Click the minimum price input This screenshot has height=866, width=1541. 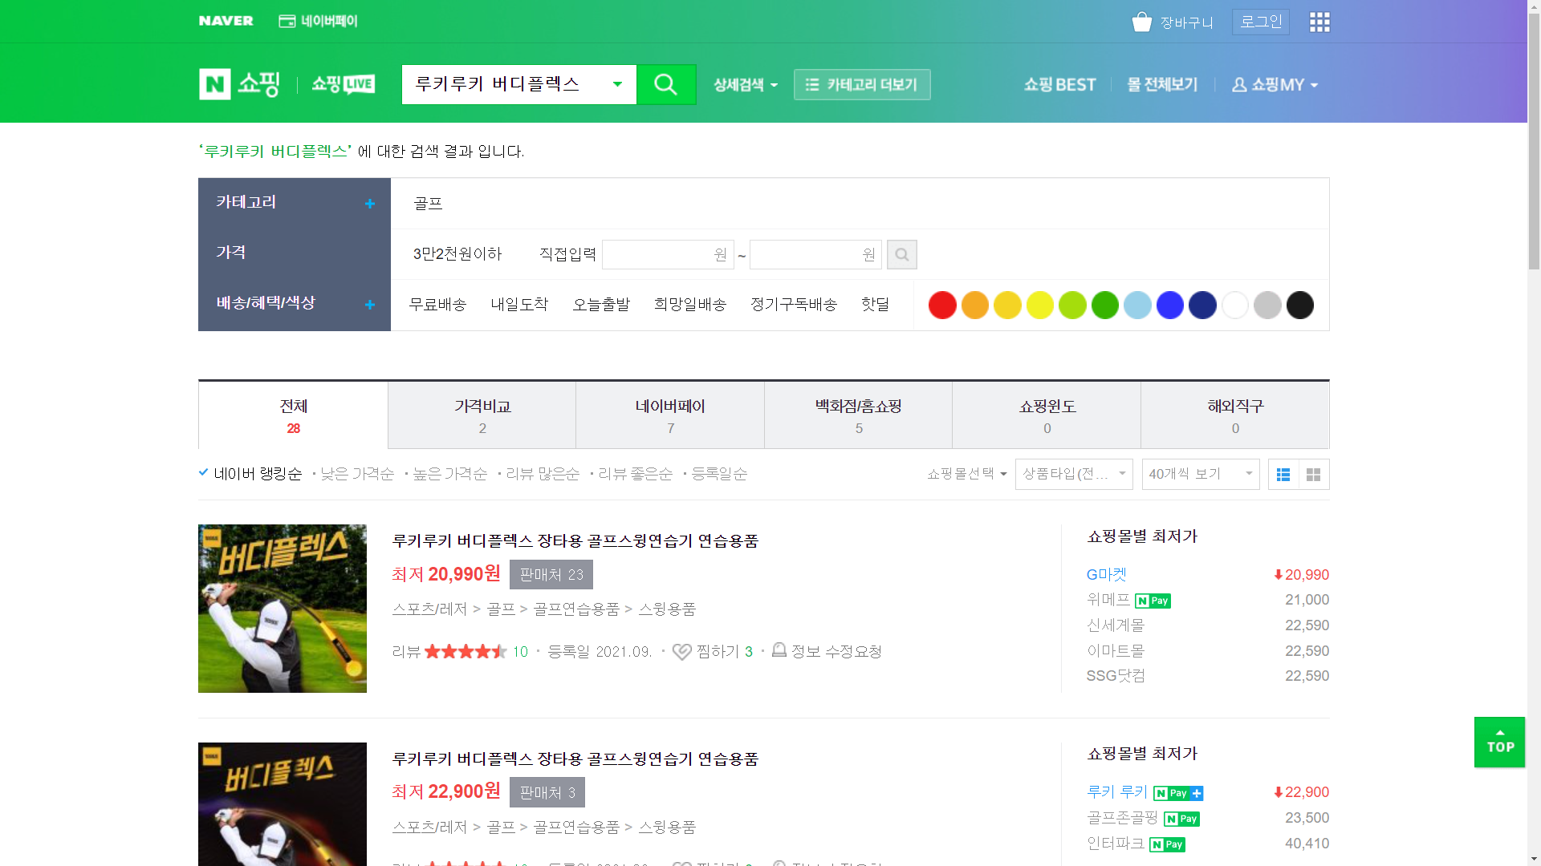(x=668, y=255)
